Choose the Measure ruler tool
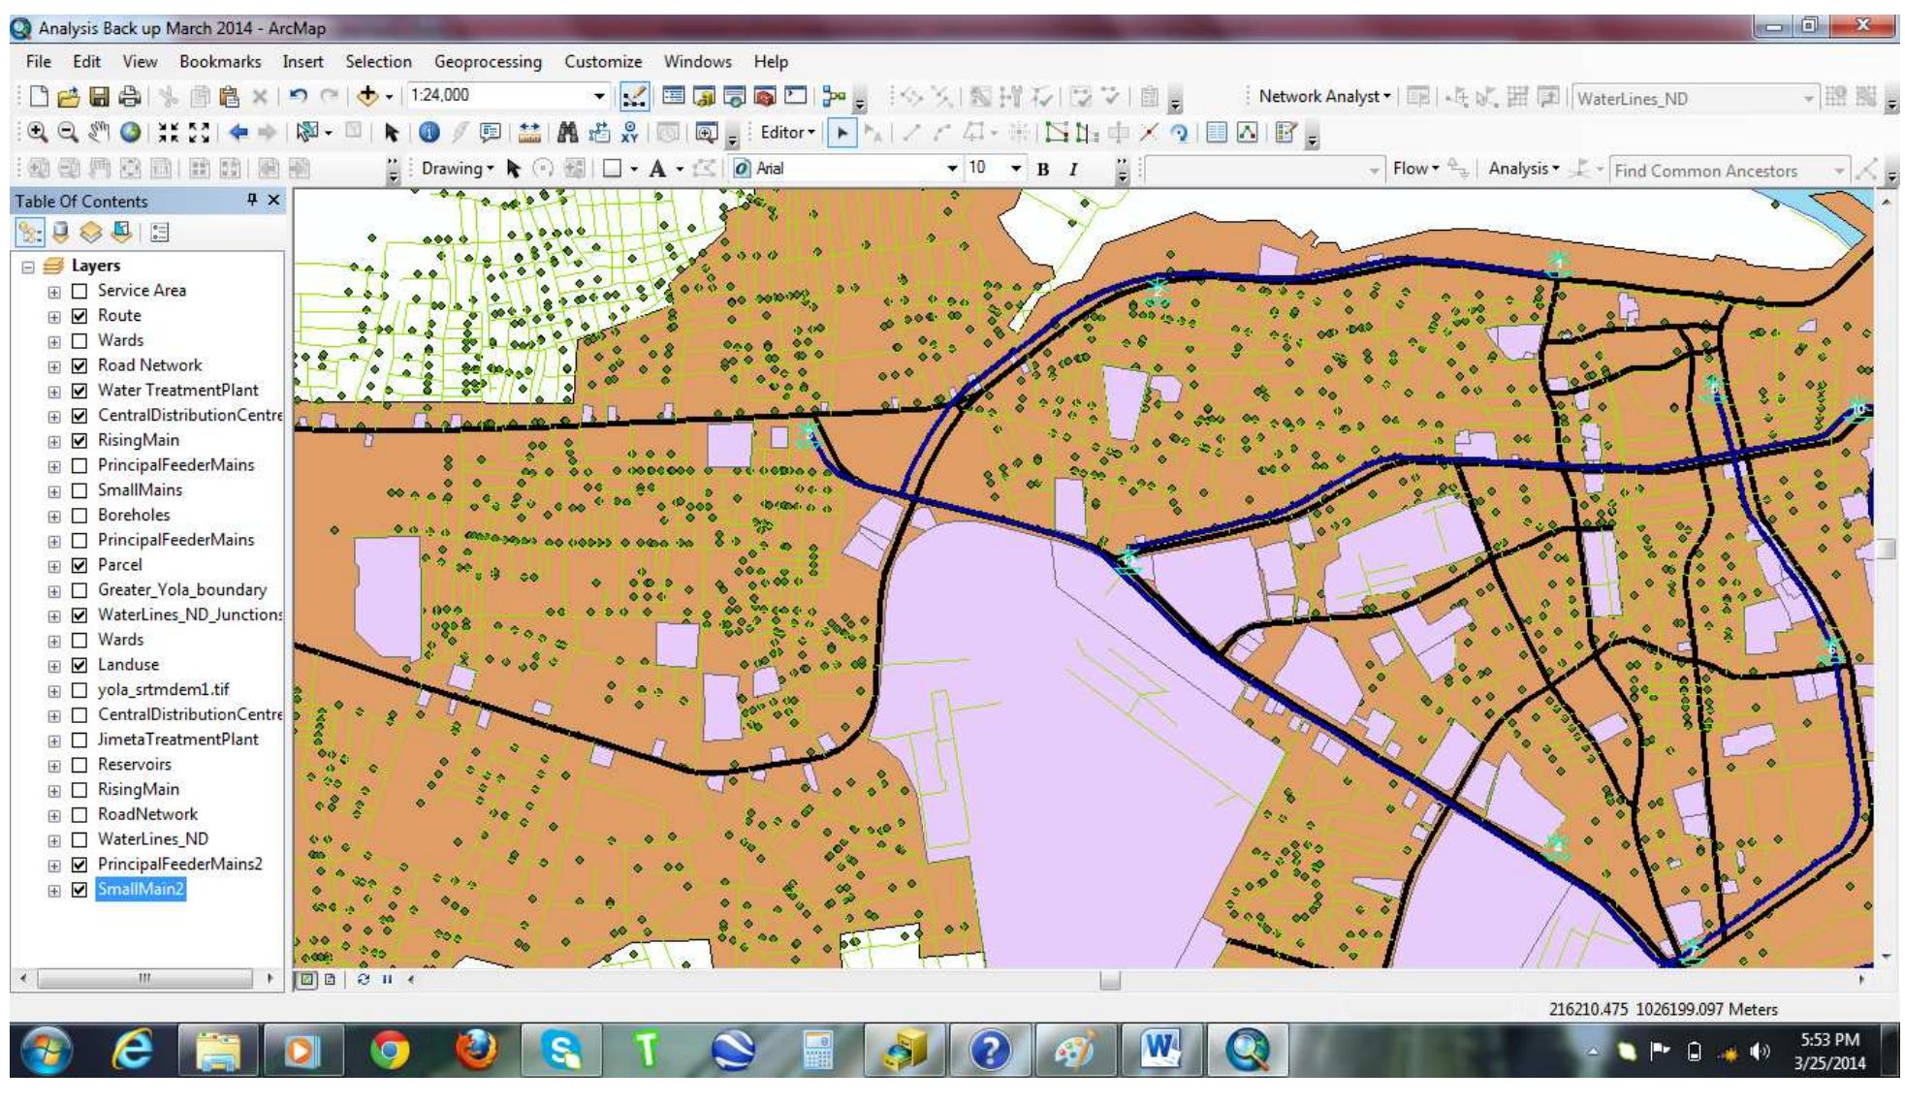 pos(529,133)
